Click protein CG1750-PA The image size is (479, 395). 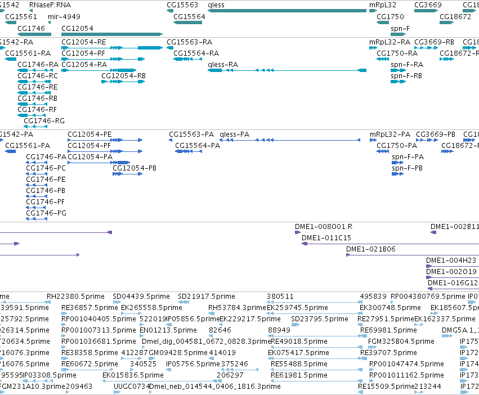click(x=383, y=151)
